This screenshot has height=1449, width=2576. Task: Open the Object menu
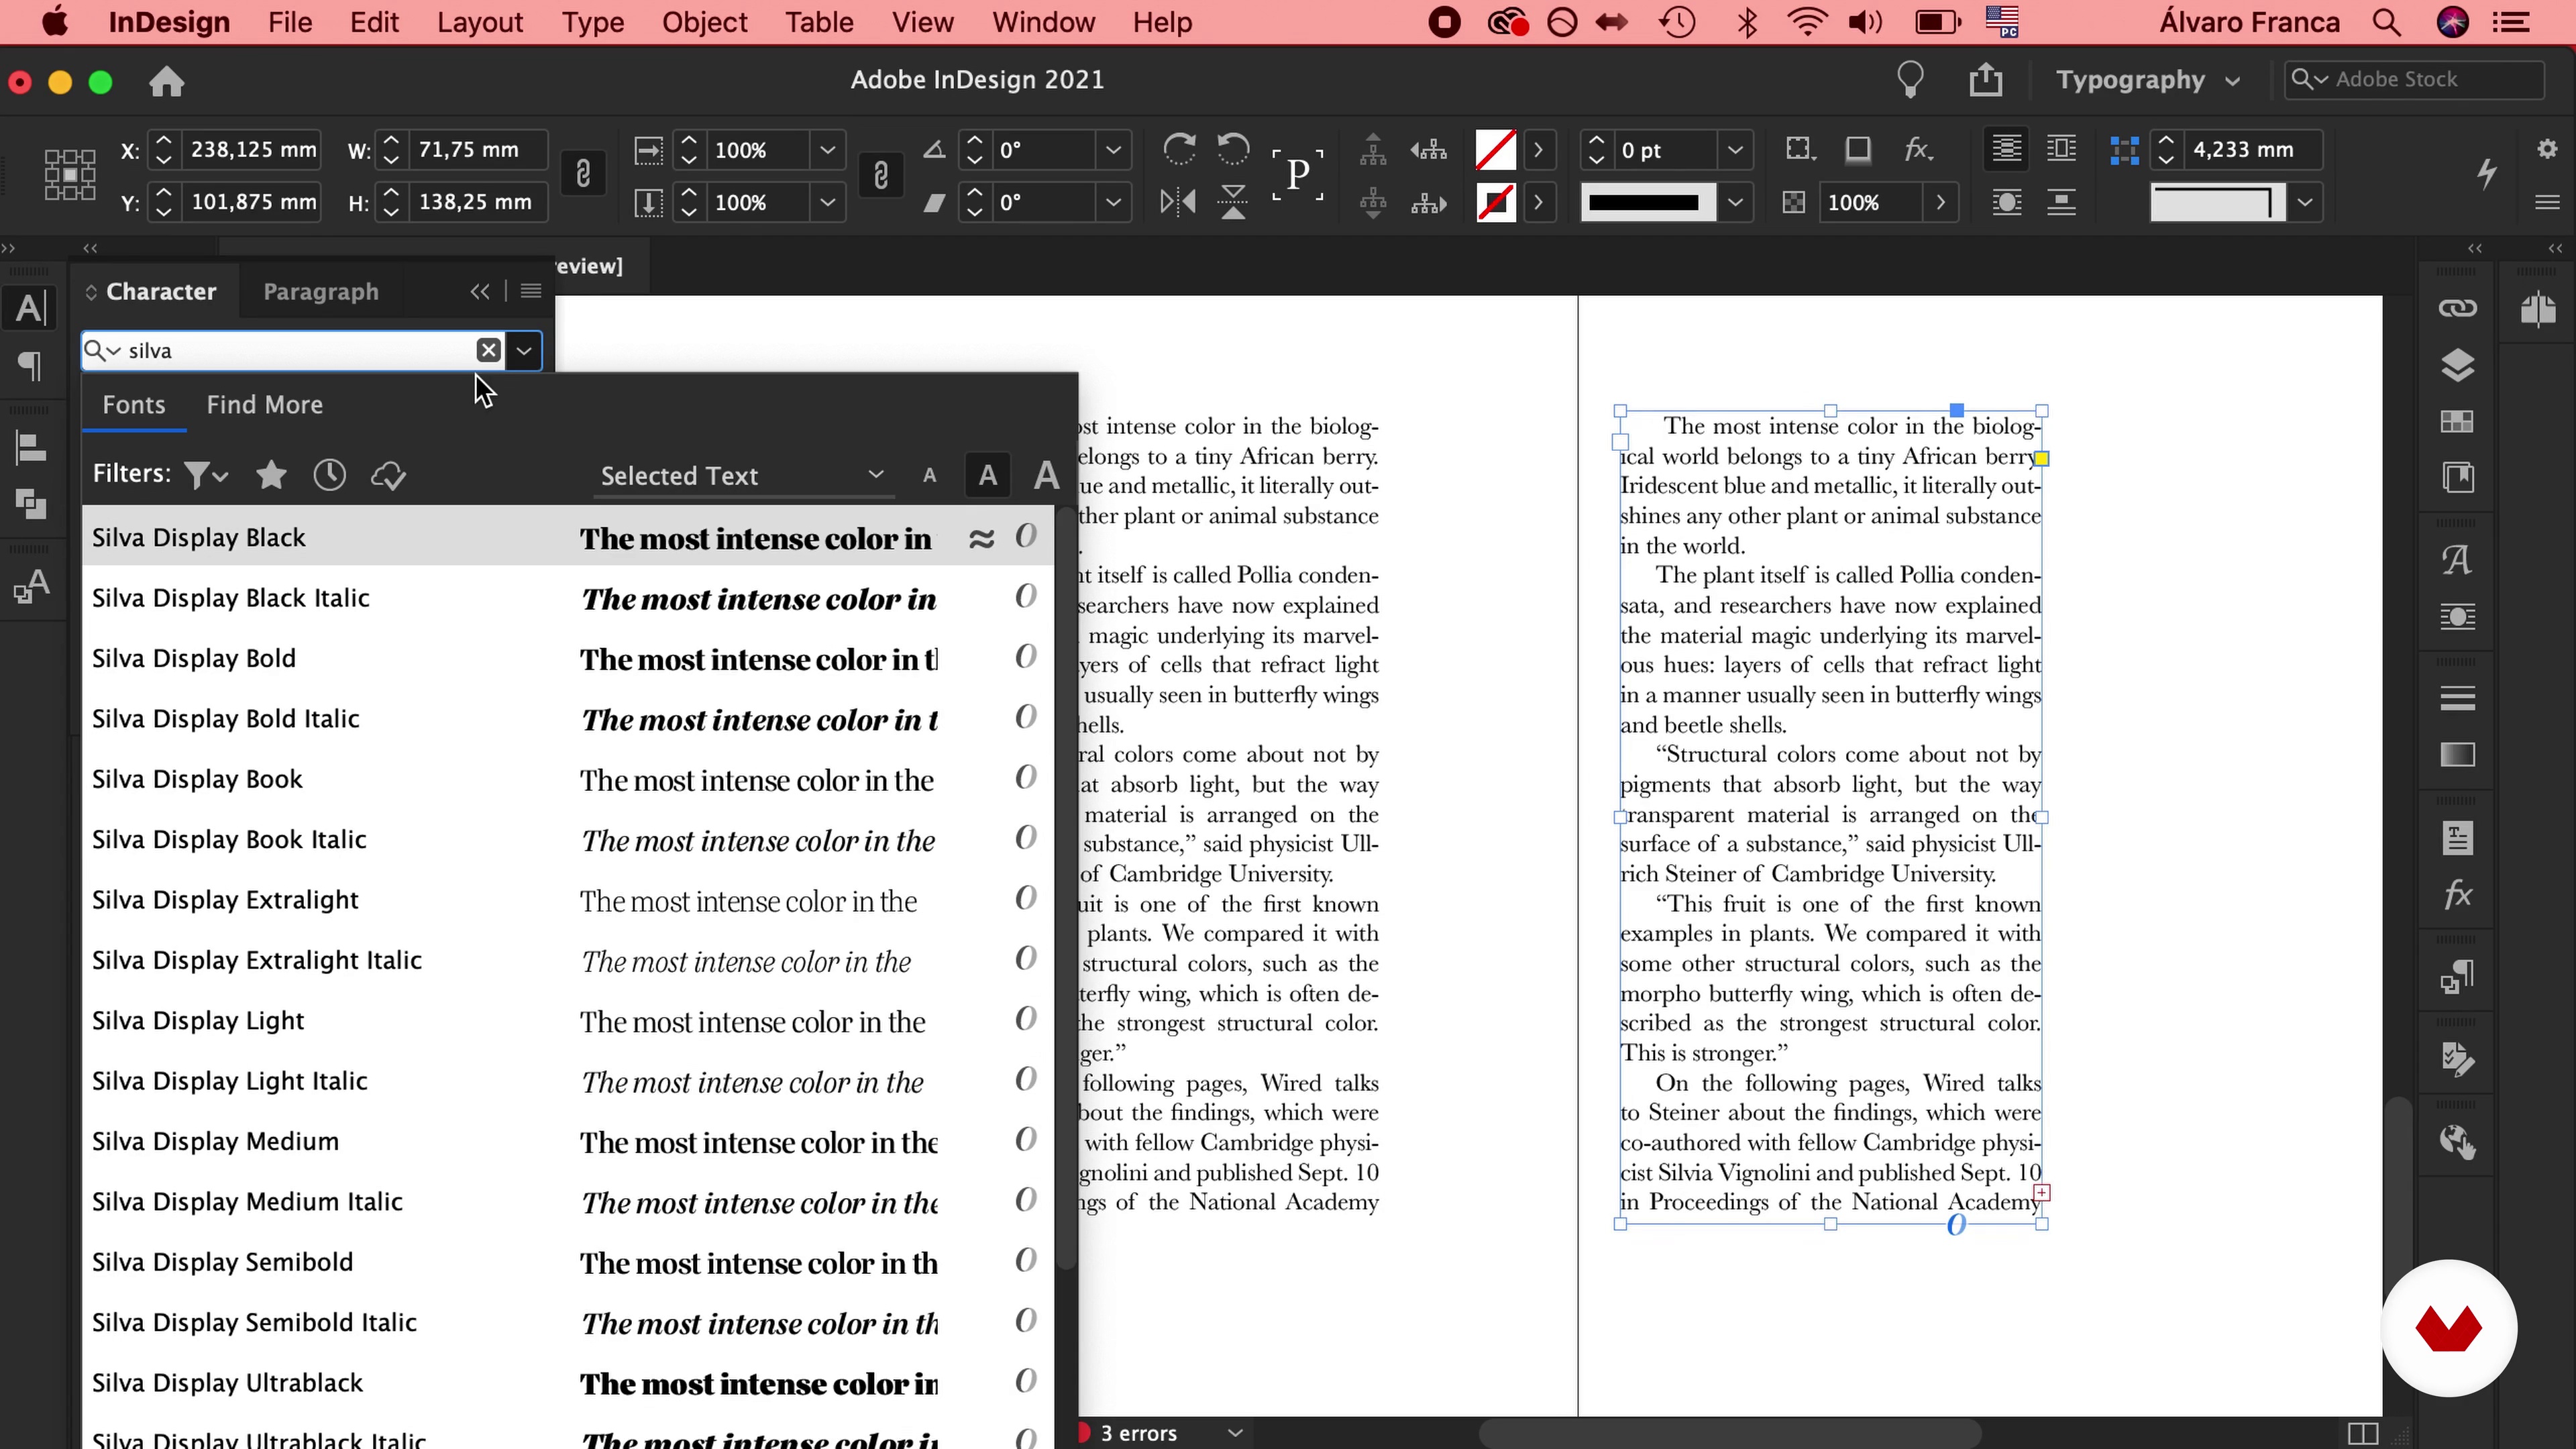704,22
